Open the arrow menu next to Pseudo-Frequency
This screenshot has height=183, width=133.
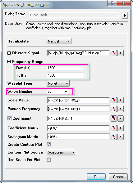point(121,109)
